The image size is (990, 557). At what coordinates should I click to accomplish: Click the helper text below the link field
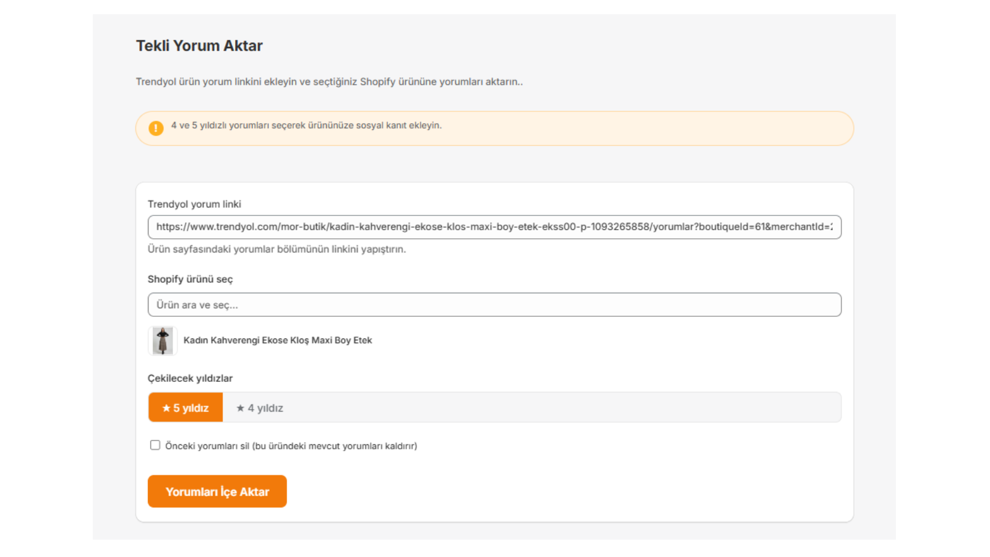pyautogui.click(x=277, y=249)
